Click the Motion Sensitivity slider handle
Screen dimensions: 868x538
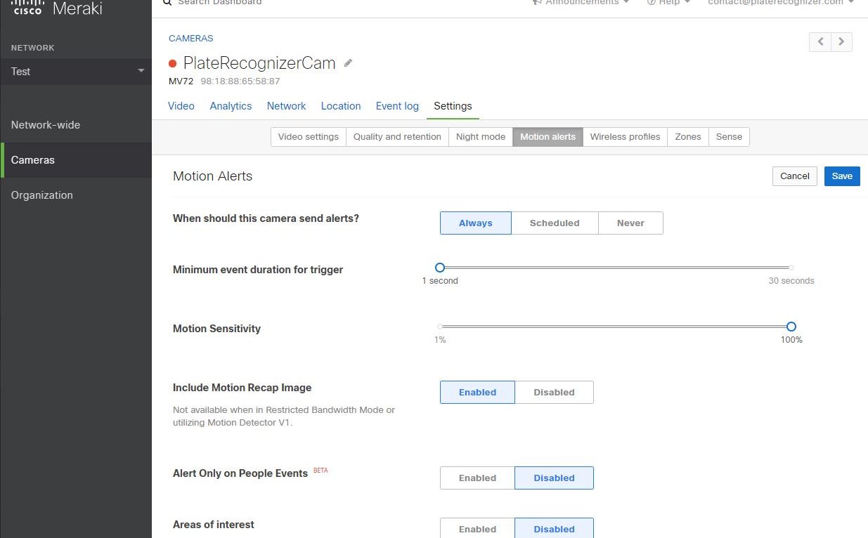[791, 327]
